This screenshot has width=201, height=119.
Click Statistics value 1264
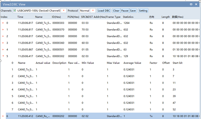126,23
